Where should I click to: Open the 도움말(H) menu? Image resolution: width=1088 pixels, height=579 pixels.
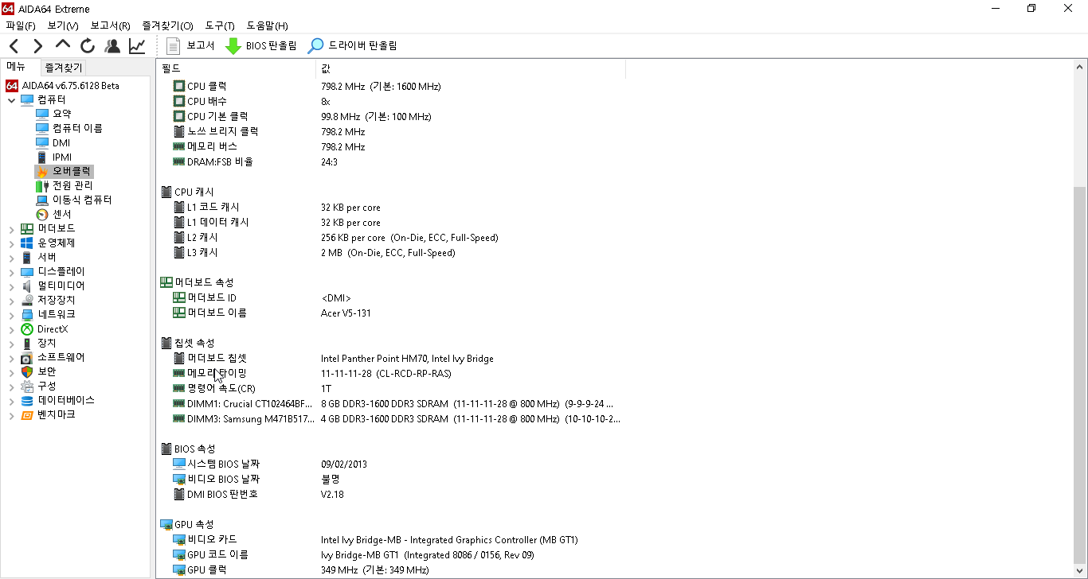pyautogui.click(x=268, y=26)
